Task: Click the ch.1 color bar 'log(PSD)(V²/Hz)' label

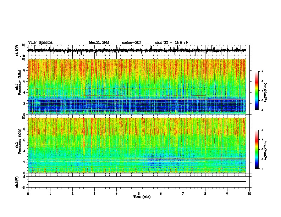Action: click(266, 93)
